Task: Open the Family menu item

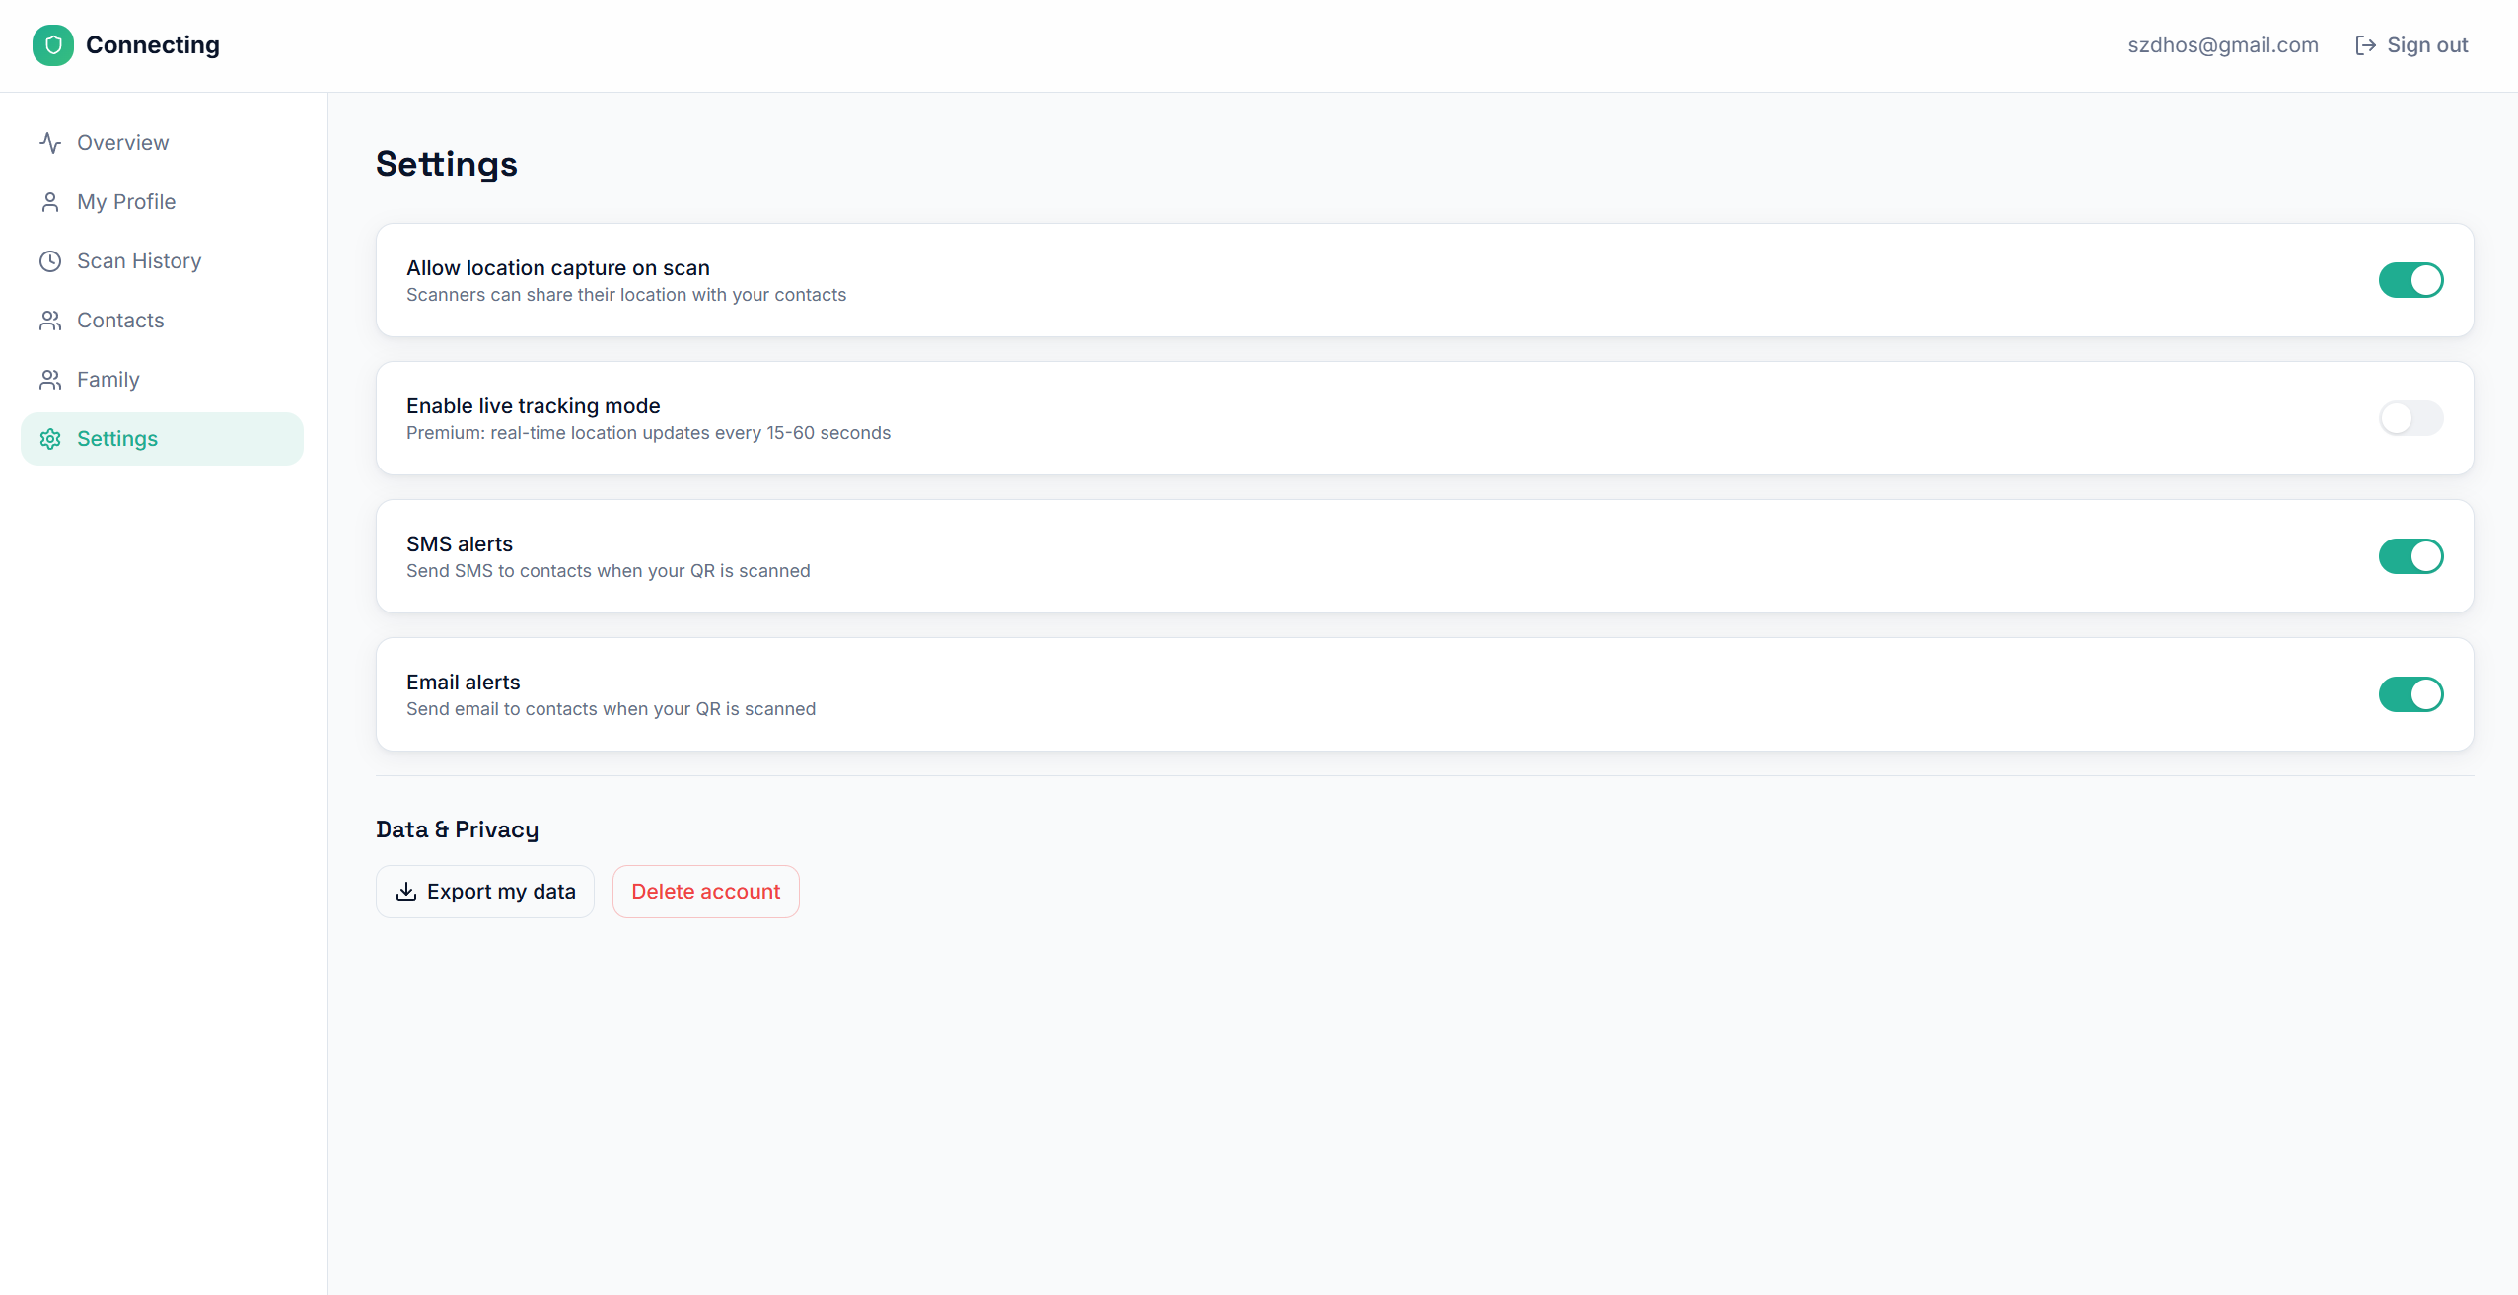Action: tap(108, 380)
